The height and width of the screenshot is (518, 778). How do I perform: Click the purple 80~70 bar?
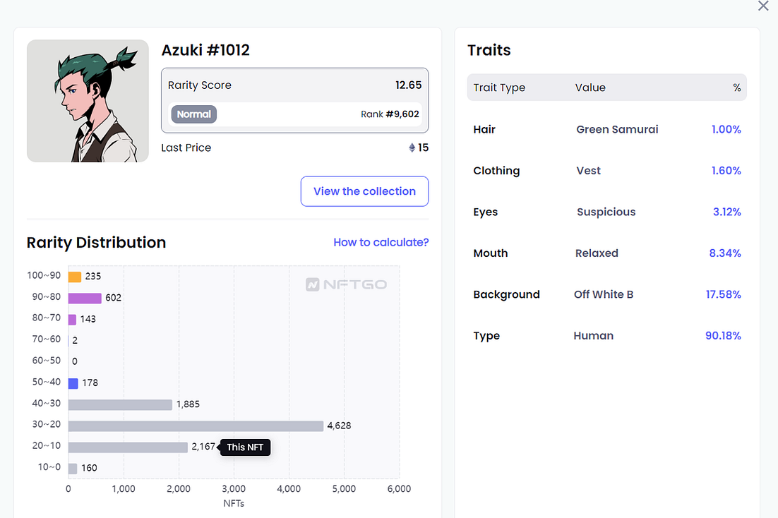pos(73,319)
